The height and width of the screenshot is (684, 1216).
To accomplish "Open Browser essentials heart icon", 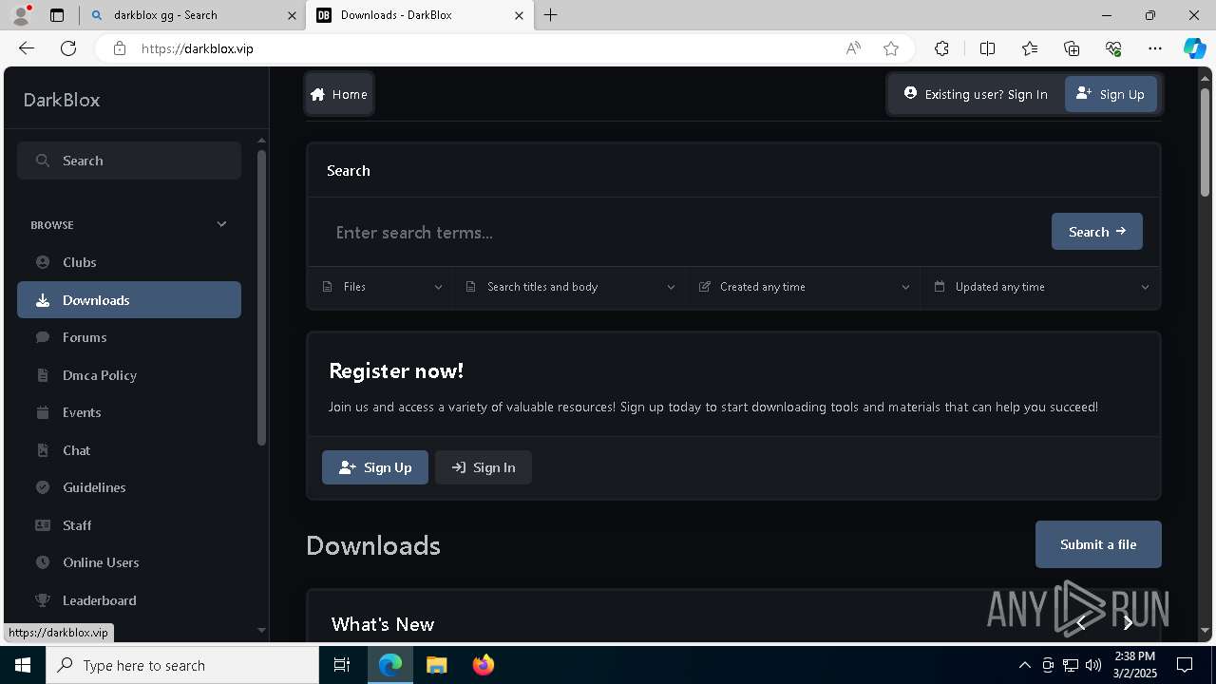I will click(x=1113, y=48).
